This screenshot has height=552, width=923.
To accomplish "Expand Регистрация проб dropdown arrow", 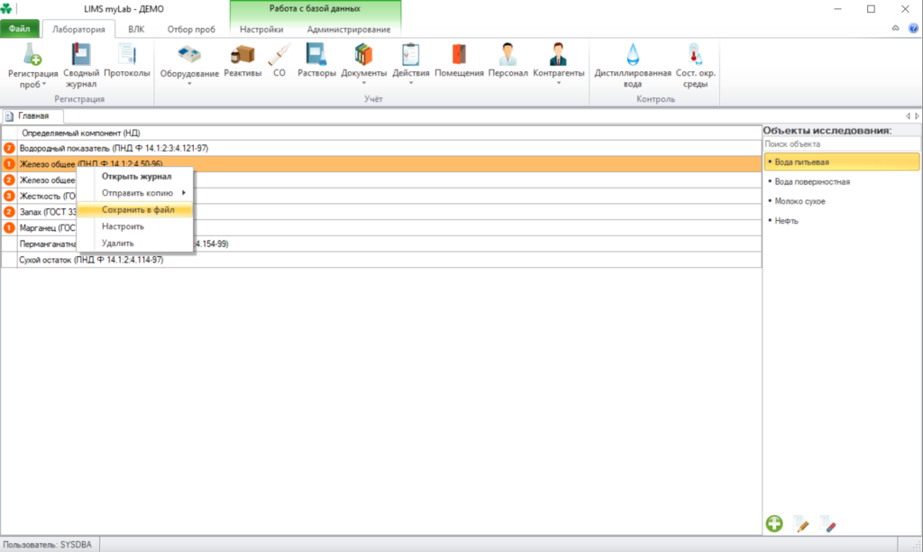I will click(x=44, y=85).
